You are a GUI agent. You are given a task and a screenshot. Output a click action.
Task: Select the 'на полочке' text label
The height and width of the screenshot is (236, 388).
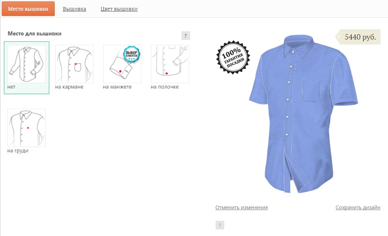(x=165, y=87)
